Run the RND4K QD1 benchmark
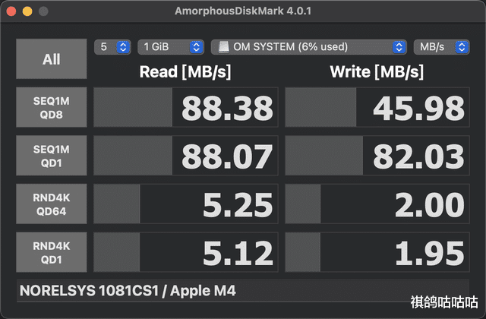Screen dimensions: 486x319 click(x=52, y=252)
